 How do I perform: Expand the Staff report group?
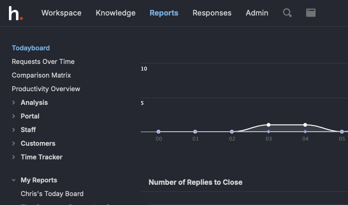[x=28, y=130]
